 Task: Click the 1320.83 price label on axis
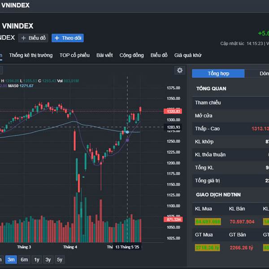(x=173, y=111)
